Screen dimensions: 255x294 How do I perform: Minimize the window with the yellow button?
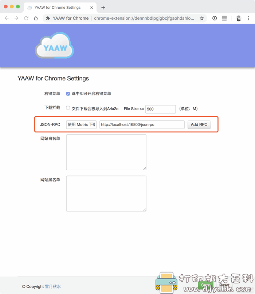(x=12, y=7)
